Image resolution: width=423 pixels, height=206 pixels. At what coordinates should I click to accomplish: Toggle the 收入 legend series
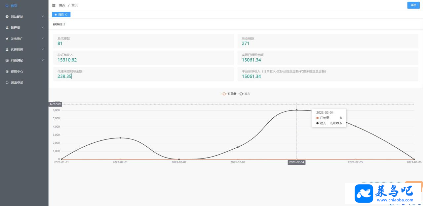(245, 94)
